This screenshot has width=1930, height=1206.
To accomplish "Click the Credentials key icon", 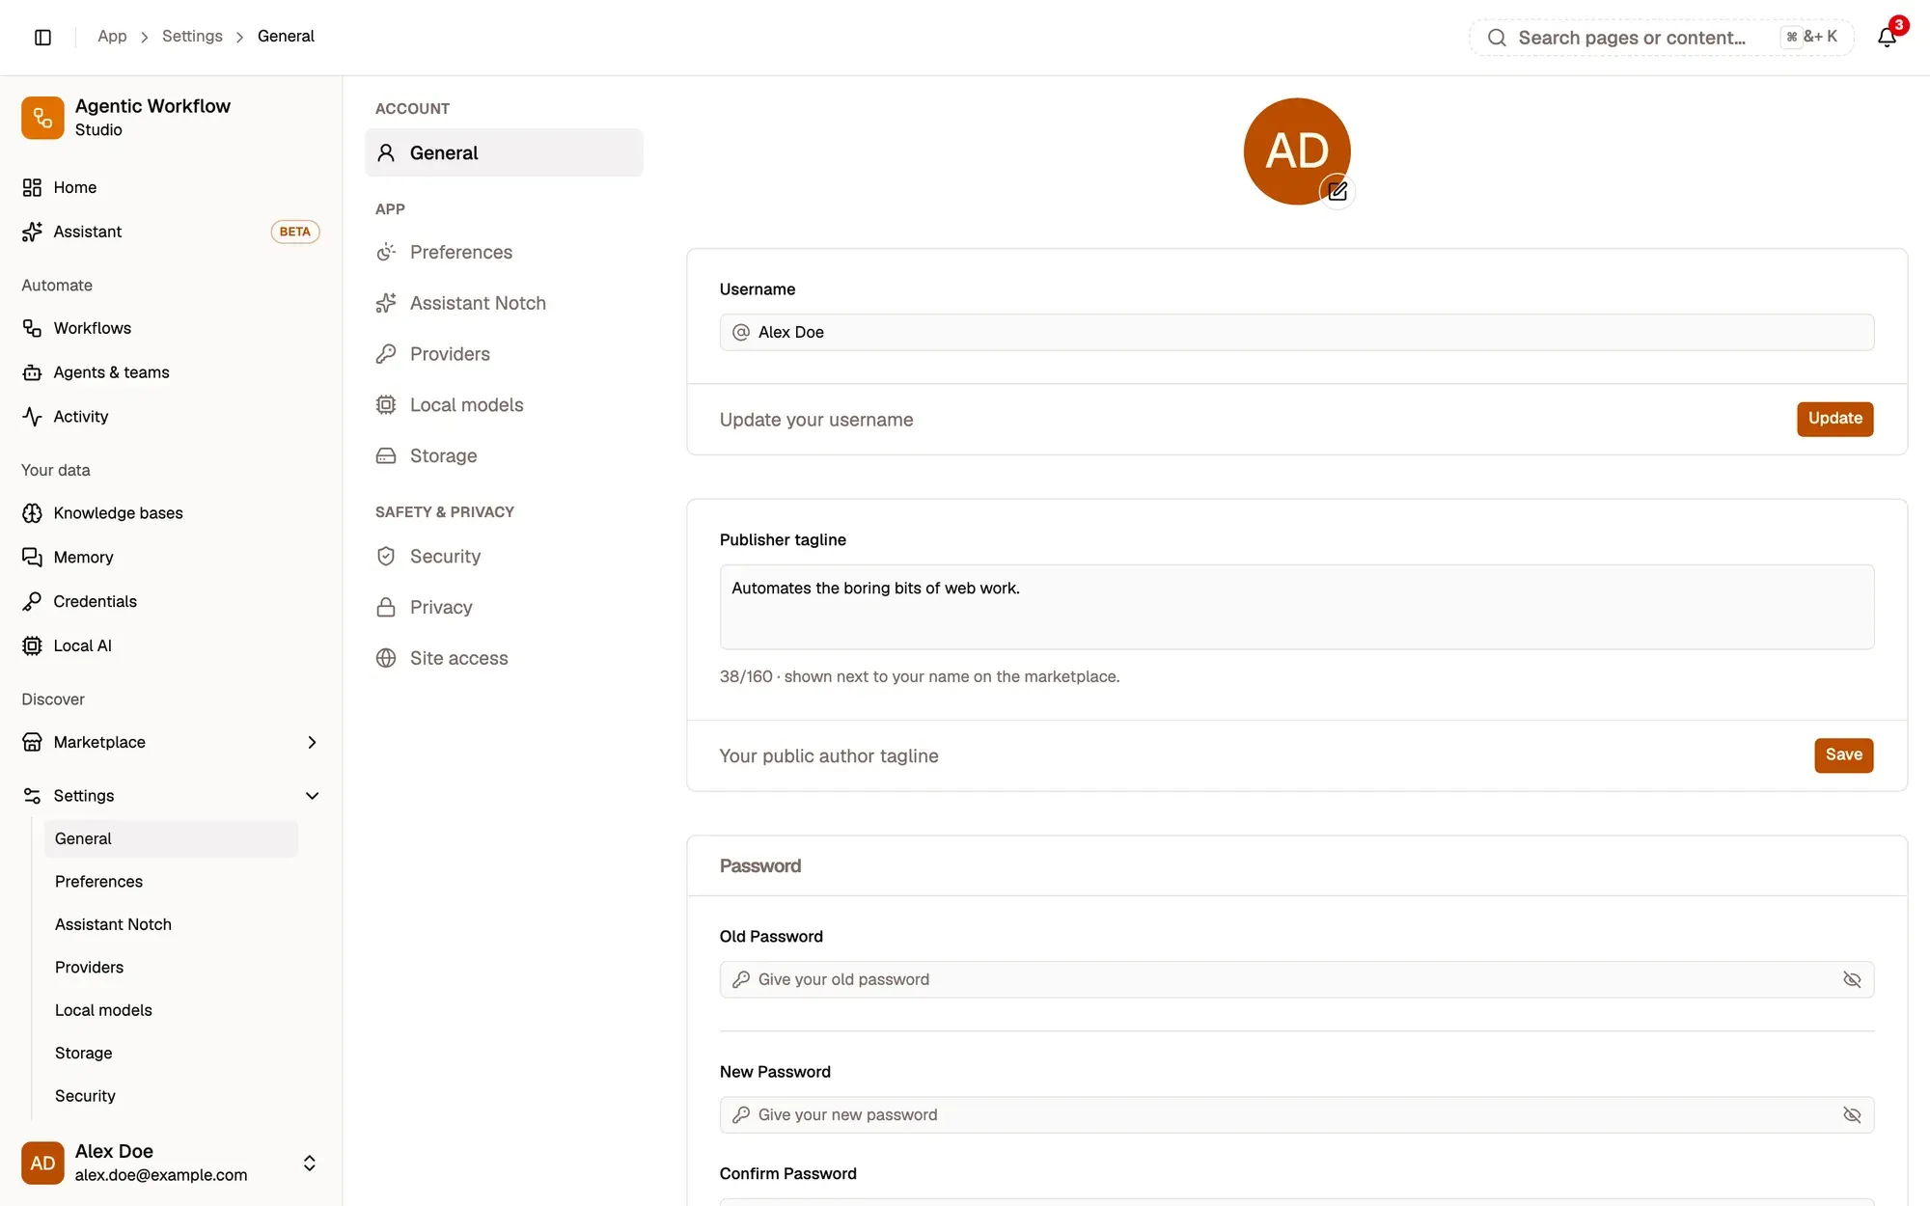I will pyautogui.click(x=32, y=601).
